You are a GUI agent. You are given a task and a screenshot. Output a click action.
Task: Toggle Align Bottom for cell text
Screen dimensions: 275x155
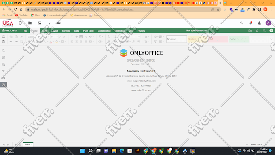[81, 37]
